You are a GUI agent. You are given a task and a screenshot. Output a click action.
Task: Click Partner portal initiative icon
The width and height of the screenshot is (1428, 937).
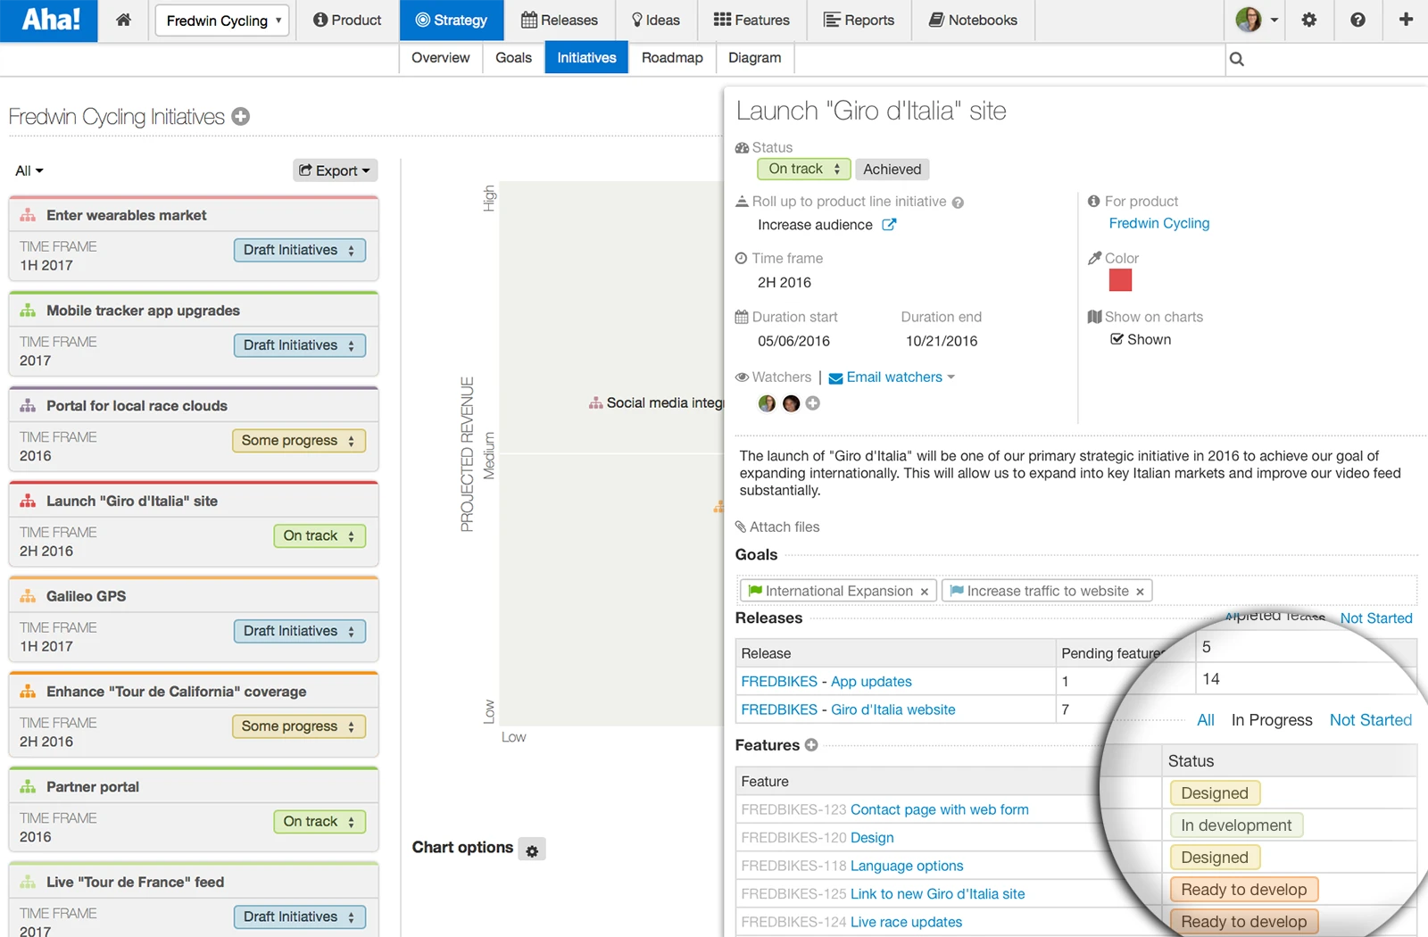pos(29,786)
